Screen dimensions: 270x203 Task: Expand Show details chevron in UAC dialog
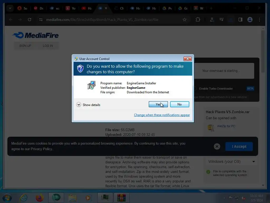click(x=79, y=105)
